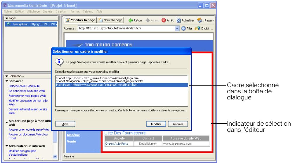Open the Didacticiel de Contribute link
This screenshot has width=293, height=163.
tap(24, 86)
